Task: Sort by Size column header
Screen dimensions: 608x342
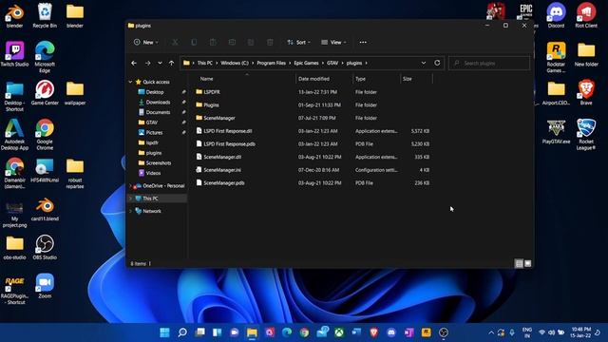Action: pyautogui.click(x=408, y=79)
